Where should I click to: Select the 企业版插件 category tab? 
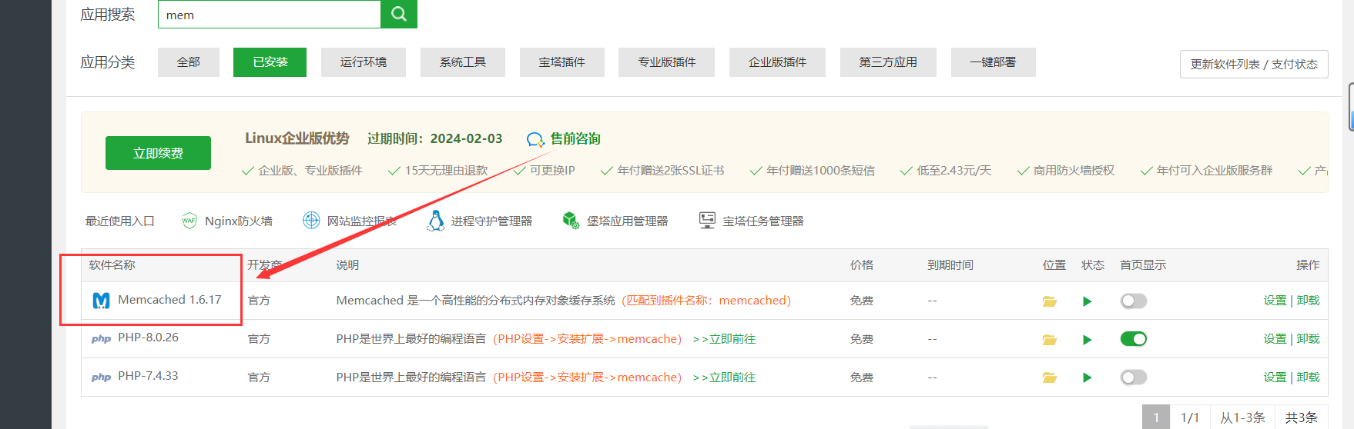[778, 62]
